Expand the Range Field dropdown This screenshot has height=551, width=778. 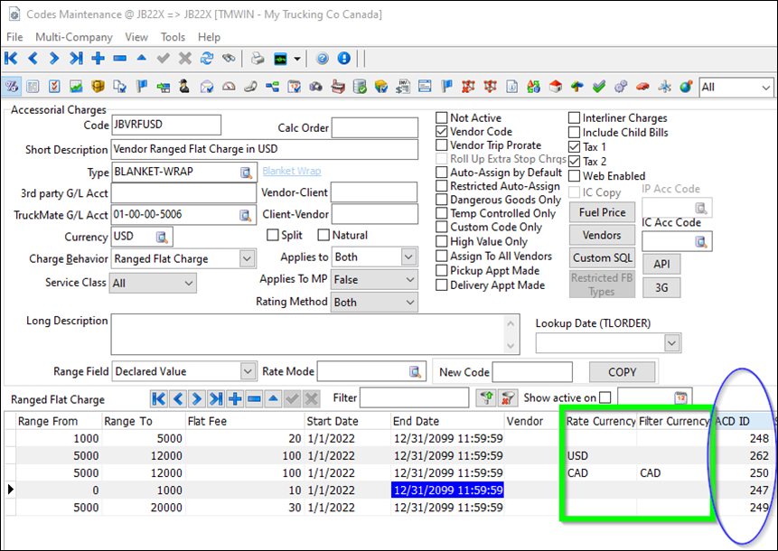tap(248, 371)
